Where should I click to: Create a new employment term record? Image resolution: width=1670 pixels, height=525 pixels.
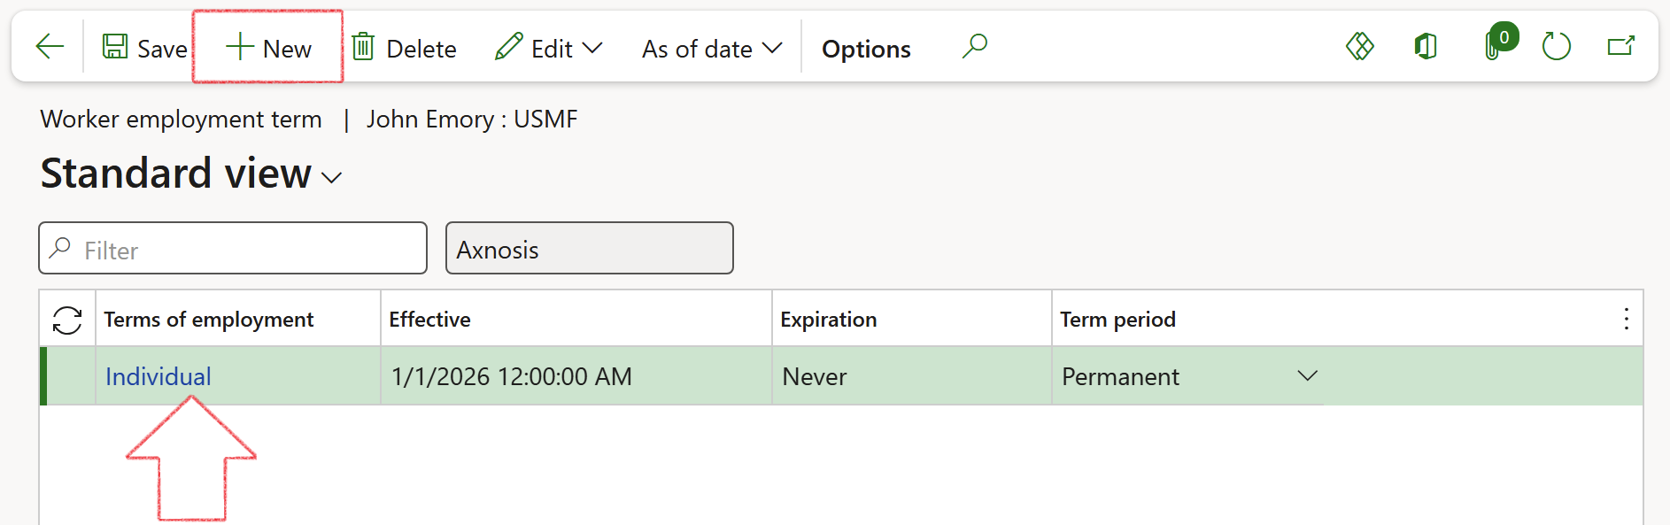click(268, 48)
